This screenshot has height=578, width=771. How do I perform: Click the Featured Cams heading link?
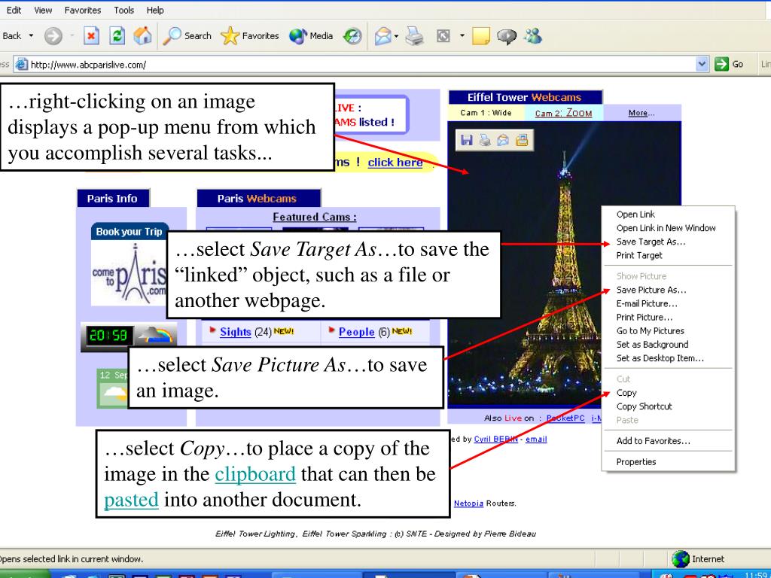click(x=315, y=218)
